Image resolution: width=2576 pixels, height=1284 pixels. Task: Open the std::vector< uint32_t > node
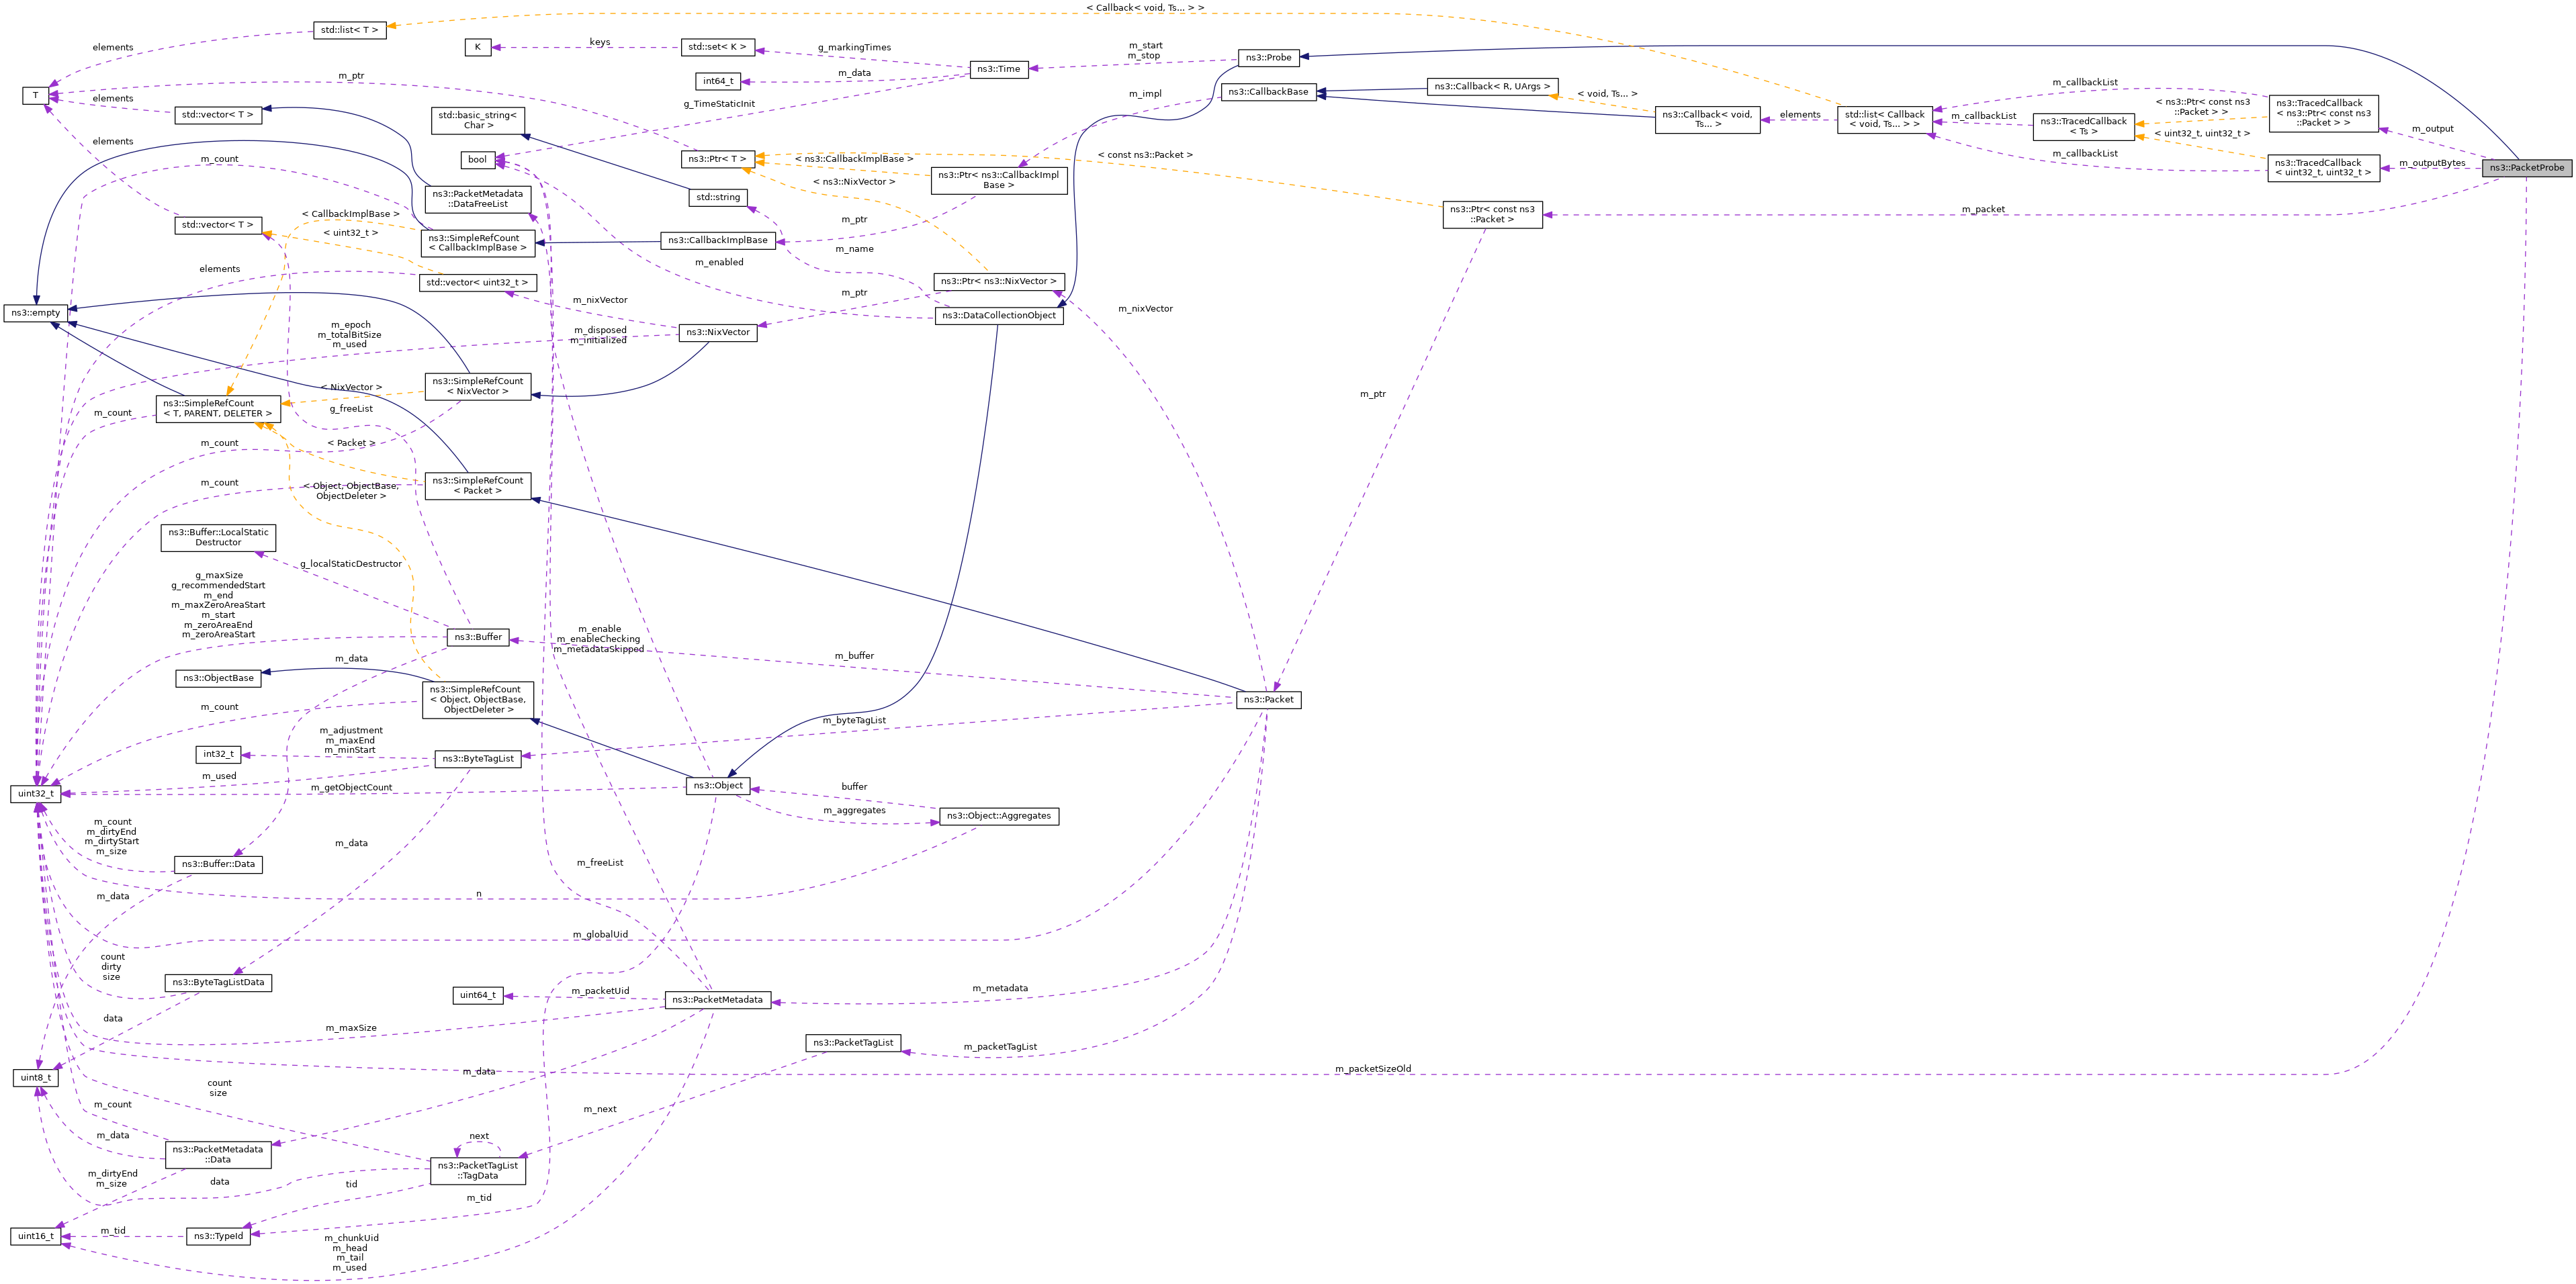(478, 283)
